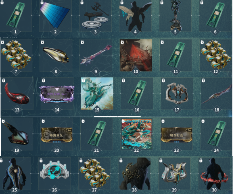Click the lock icon on slot 20

pos(43,121)
